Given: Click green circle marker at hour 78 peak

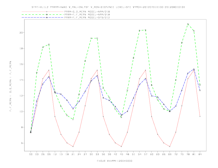Looking at the screenshot, I should pyautogui.click(x=188, y=24).
